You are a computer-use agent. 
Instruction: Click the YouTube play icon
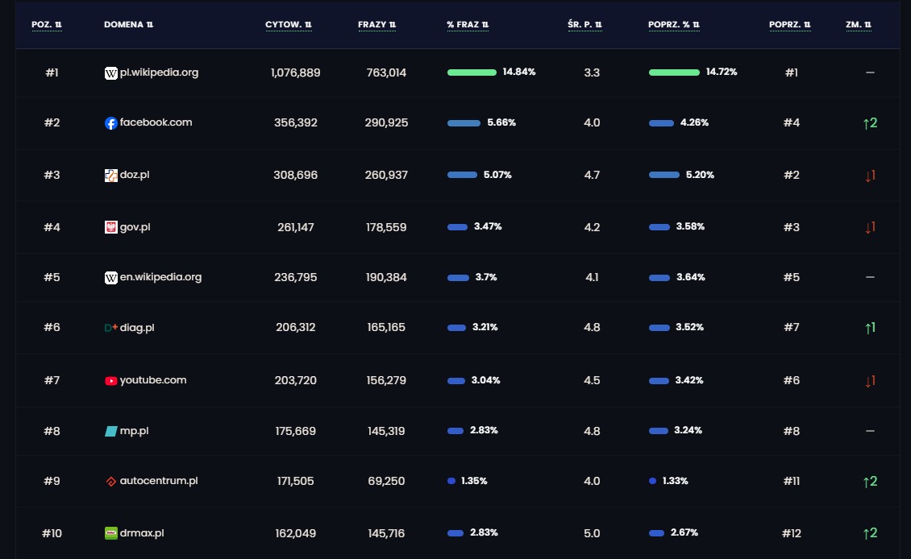coord(111,381)
